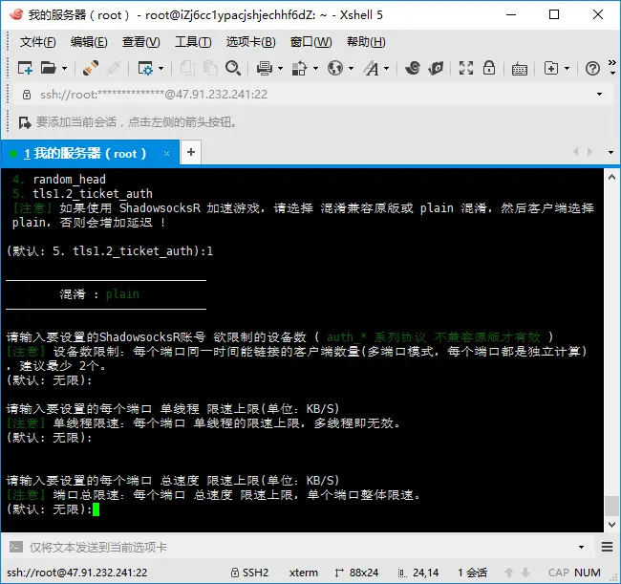Open the 工具(T) menu
This screenshot has height=584, width=621.
193,42
